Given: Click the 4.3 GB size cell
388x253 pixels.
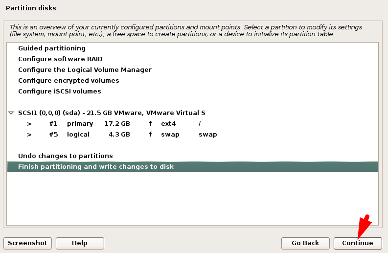Looking at the screenshot, I should tap(119, 134).
